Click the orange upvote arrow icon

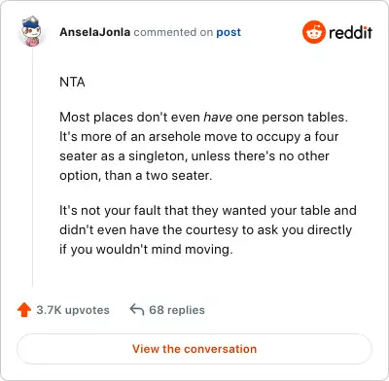pyautogui.click(x=24, y=310)
